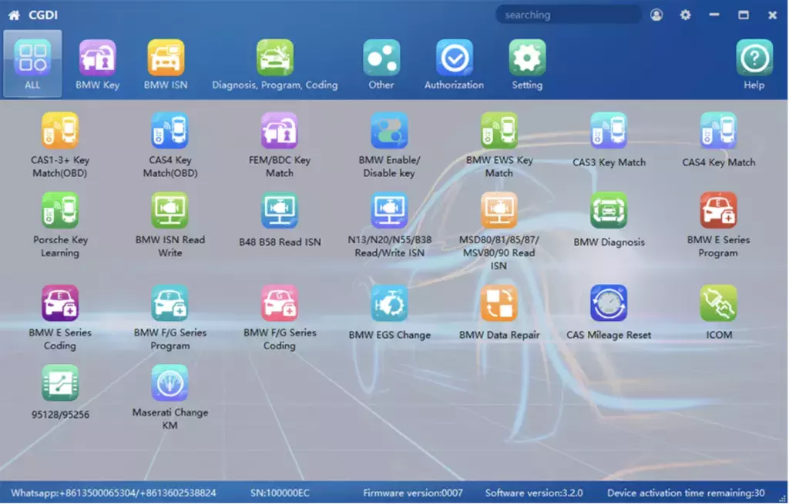Screen dimensions: 789x504
Task: Launch B48 B58 Read ISN
Action: coord(279,211)
